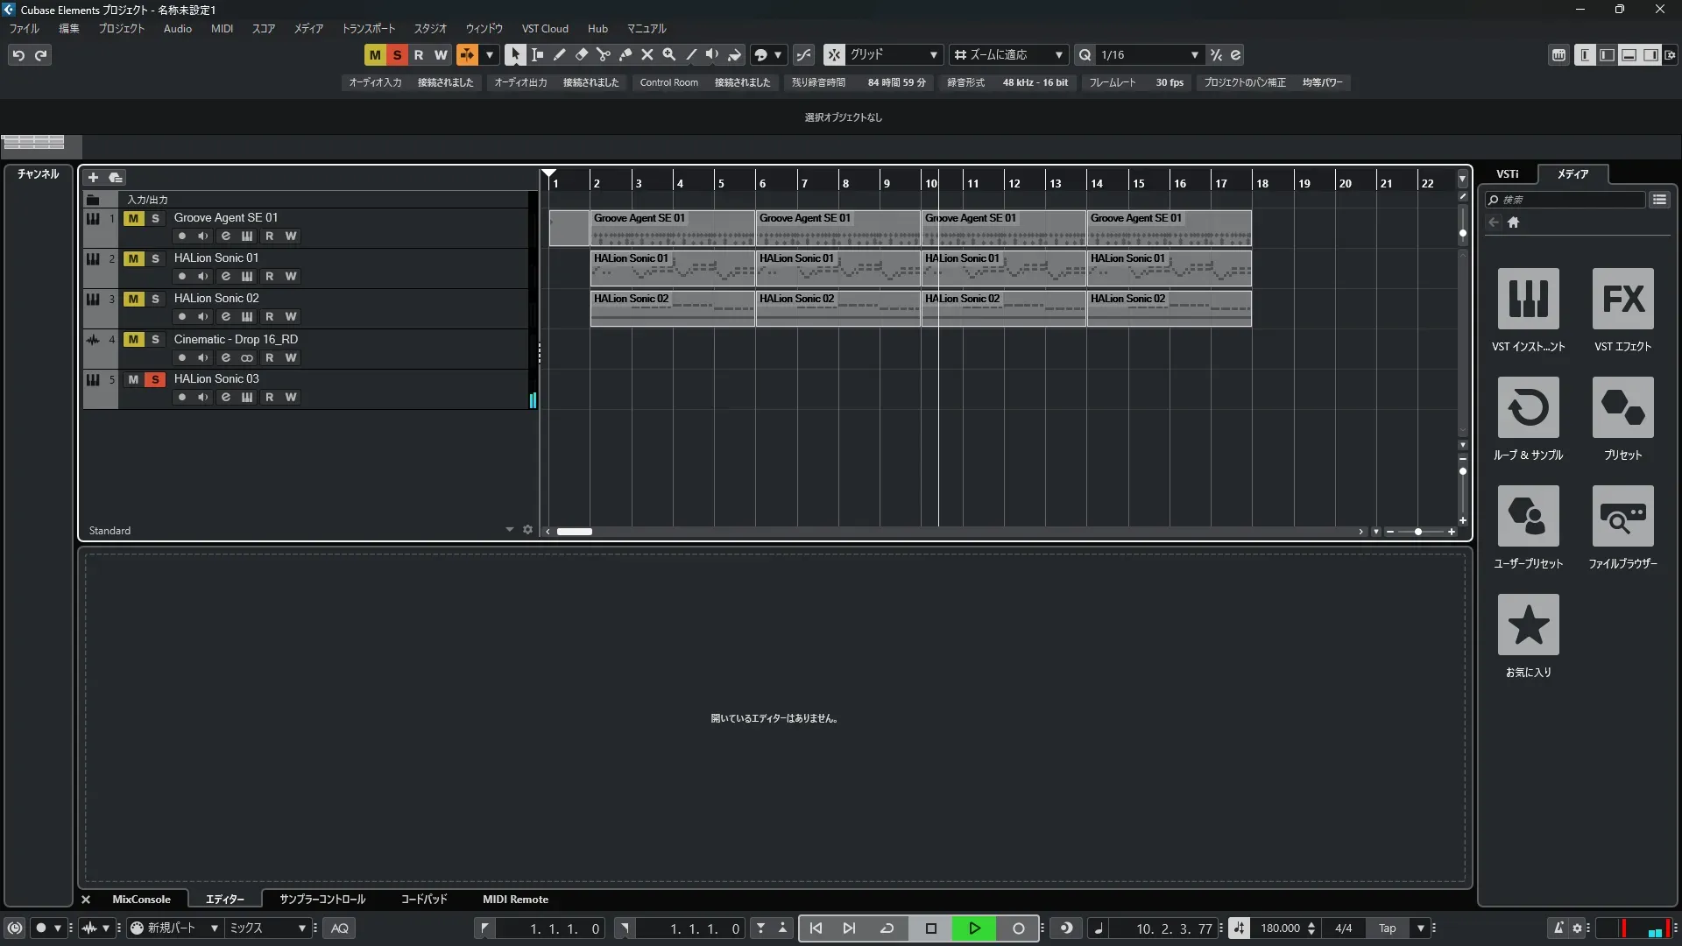Open the MIDI menu
Viewport: 1682px width, 946px height.
(x=222, y=28)
